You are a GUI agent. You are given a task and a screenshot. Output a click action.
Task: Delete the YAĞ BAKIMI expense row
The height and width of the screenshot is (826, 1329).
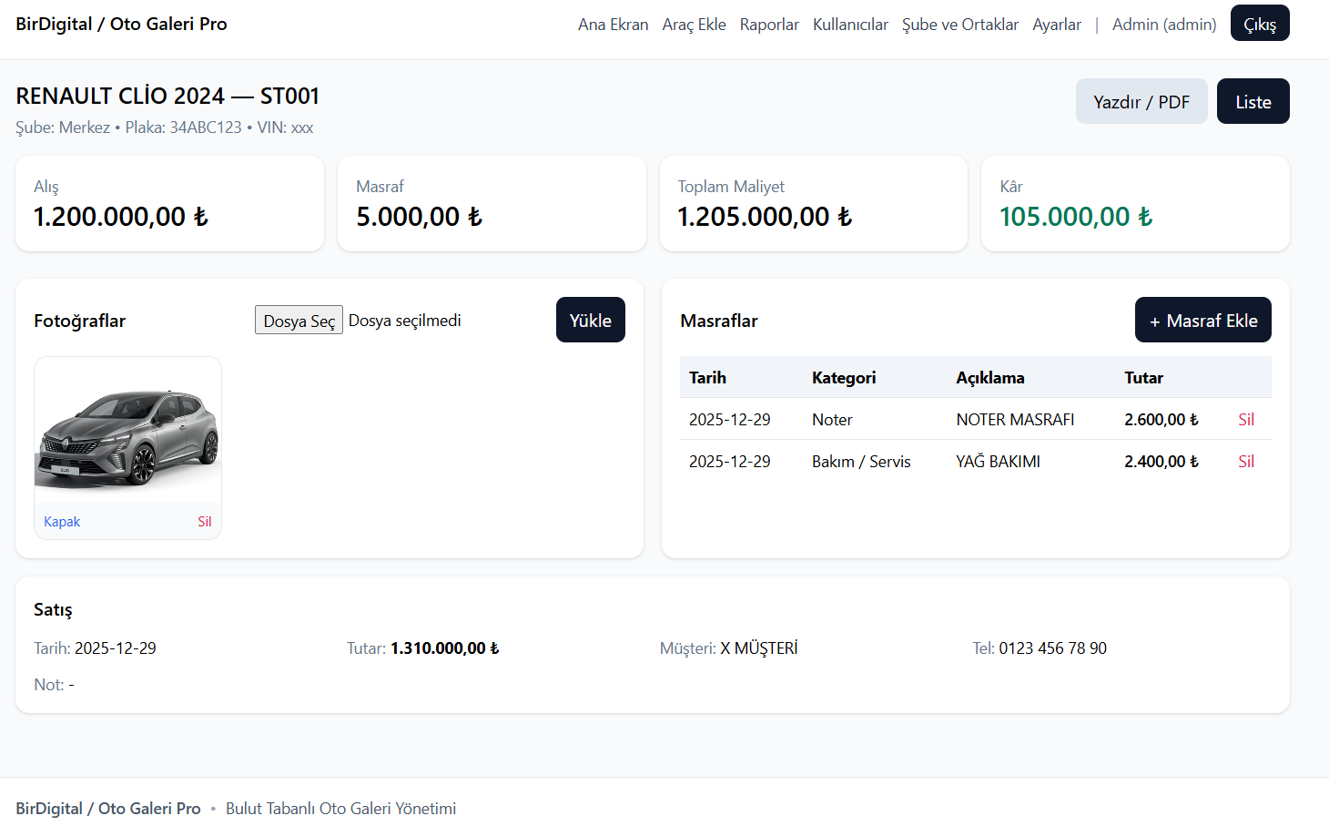1245,462
